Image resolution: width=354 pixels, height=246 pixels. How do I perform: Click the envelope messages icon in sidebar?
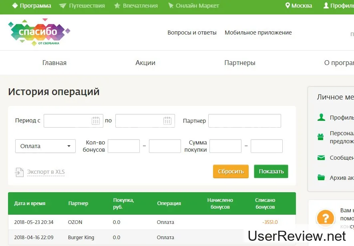coord(321,158)
